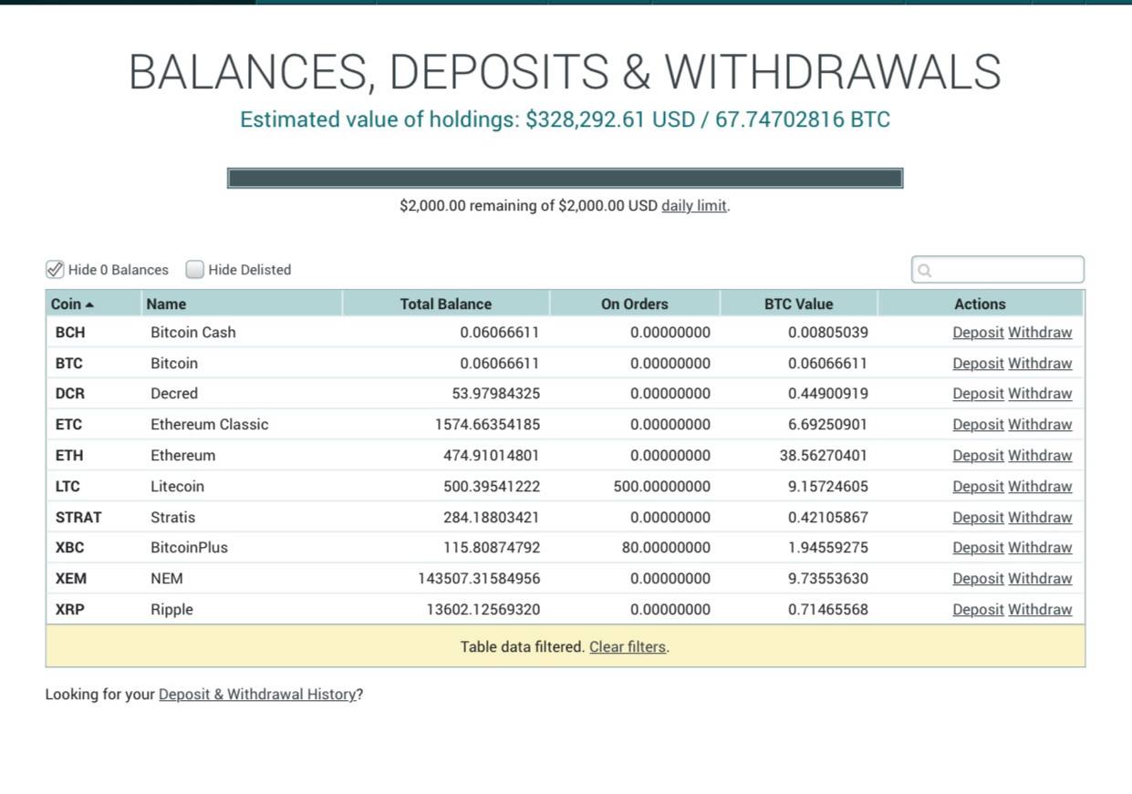
Task: Sort table by Name column
Action: (242, 304)
